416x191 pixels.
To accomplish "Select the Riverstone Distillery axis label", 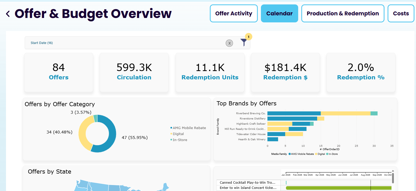I will click(253, 118).
